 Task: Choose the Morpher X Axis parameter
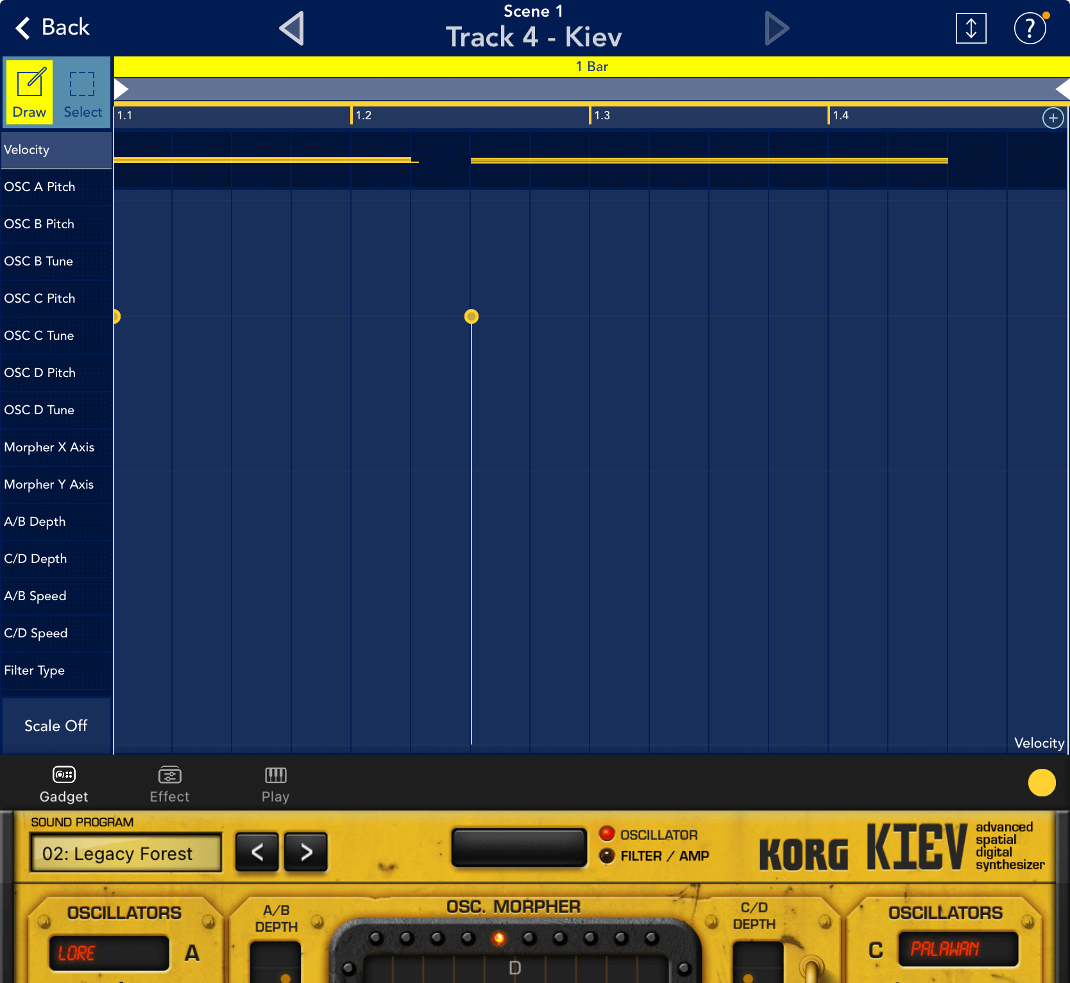pyautogui.click(x=56, y=448)
